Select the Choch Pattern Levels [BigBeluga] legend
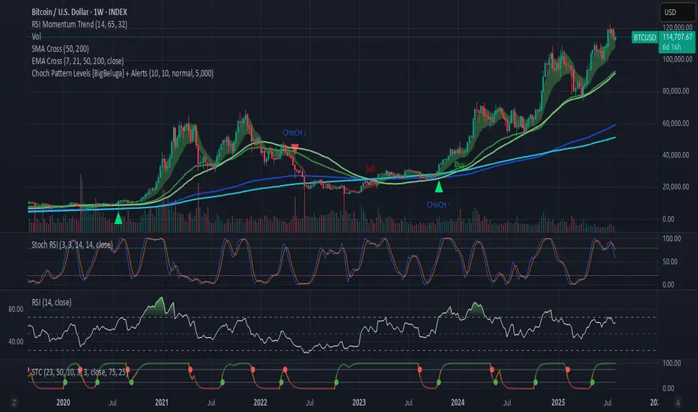The width and height of the screenshot is (698, 412). pyautogui.click(x=122, y=73)
